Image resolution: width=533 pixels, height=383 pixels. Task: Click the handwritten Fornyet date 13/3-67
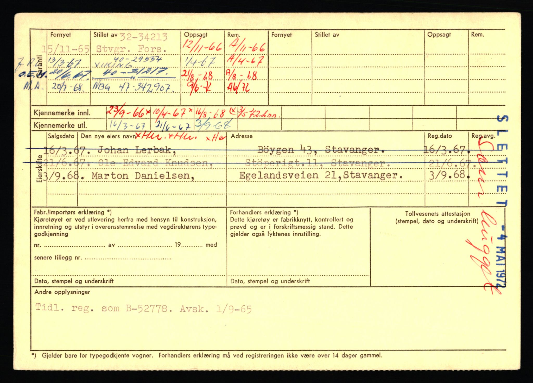(x=65, y=63)
